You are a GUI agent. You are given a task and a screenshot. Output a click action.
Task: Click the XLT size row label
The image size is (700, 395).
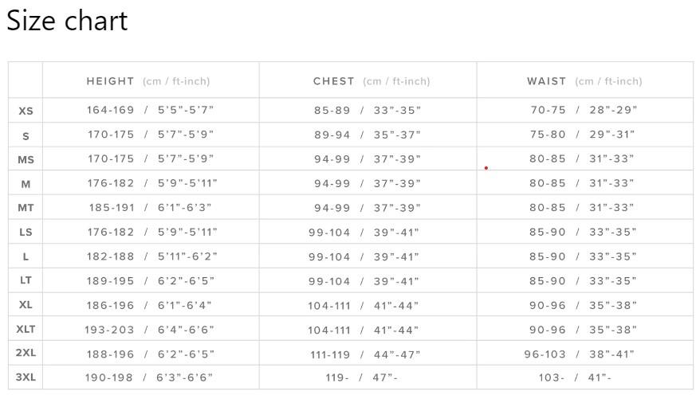click(x=26, y=329)
